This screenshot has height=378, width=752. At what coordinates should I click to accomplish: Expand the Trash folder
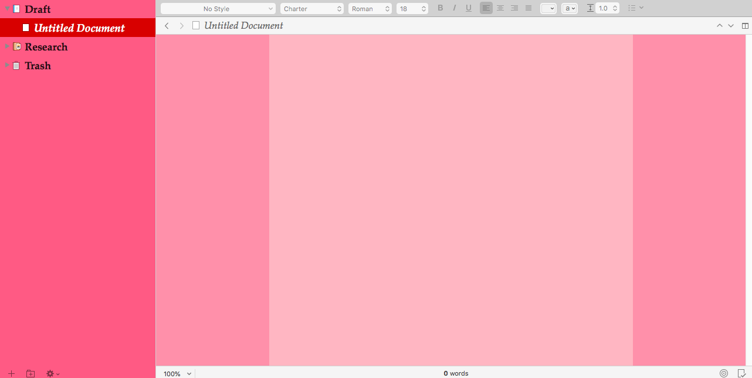(x=7, y=65)
